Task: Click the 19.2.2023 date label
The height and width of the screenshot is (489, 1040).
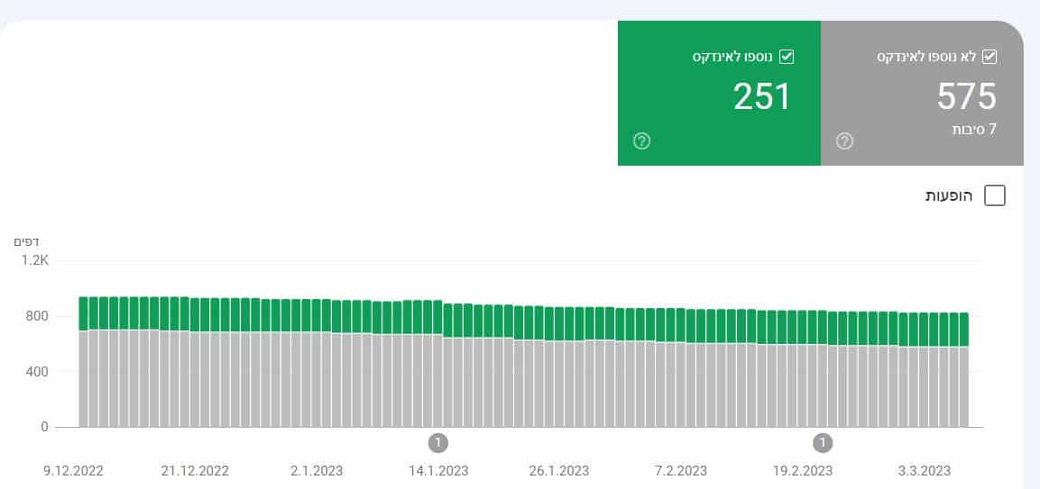Action: (803, 471)
